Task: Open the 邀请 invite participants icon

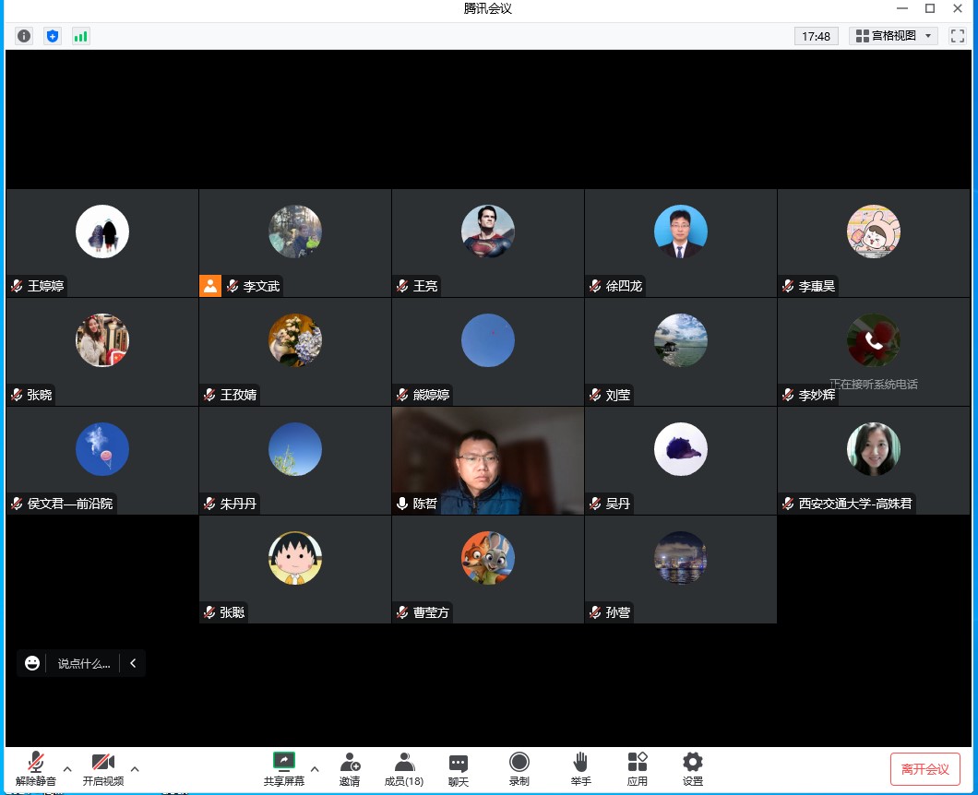Action: (x=350, y=769)
